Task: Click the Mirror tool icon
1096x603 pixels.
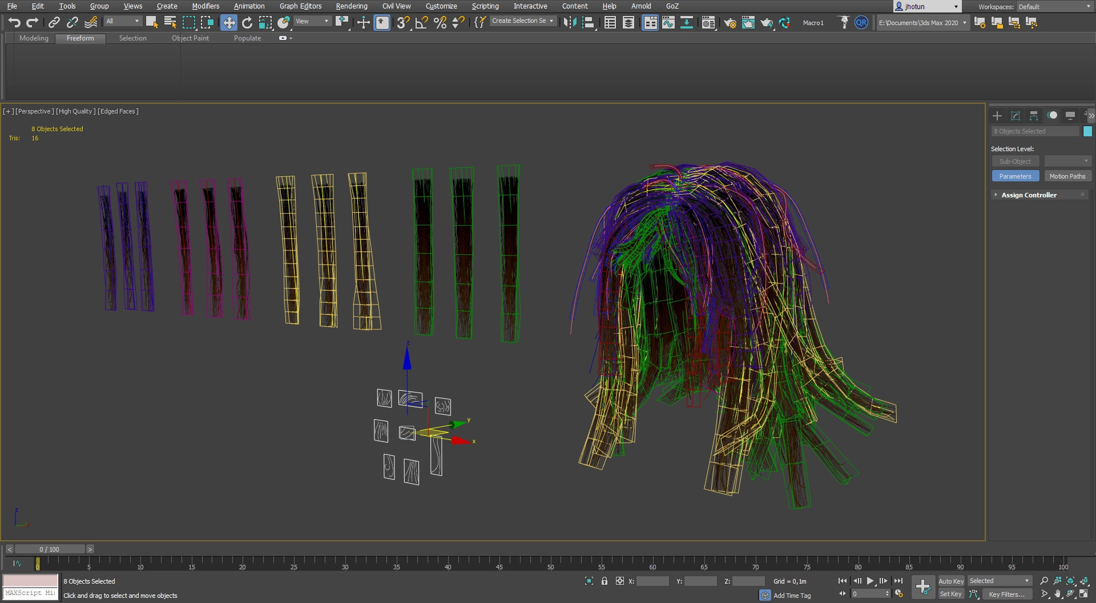Action: point(570,23)
